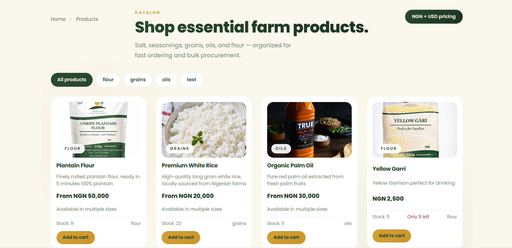Open the Products breadcrumb link
The image size is (512, 248).
click(x=87, y=19)
